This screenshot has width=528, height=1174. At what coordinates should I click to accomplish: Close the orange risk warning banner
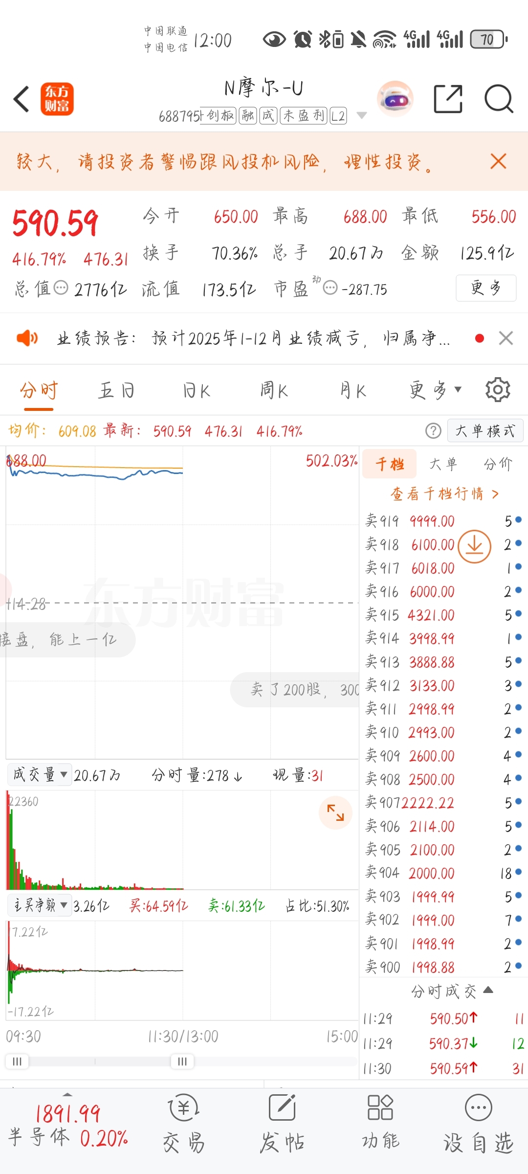(x=498, y=161)
